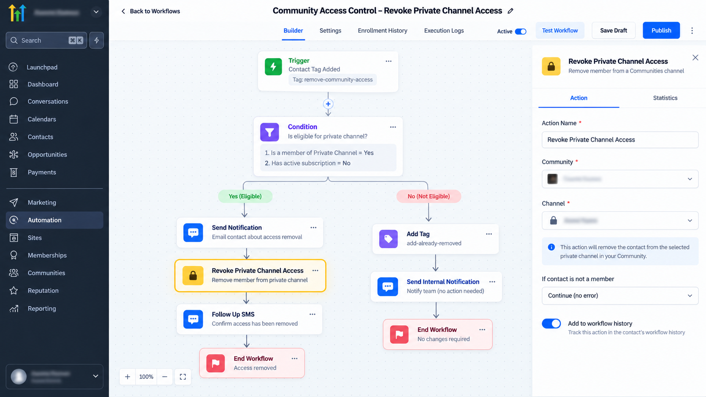Click the 100% zoom level indicator
Image resolution: width=706 pixels, height=397 pixels.
pos(146,377)
